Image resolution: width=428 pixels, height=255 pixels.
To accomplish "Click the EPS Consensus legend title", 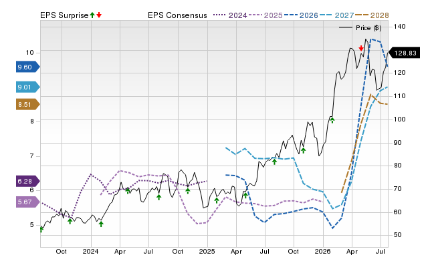I will coord(177,15).
